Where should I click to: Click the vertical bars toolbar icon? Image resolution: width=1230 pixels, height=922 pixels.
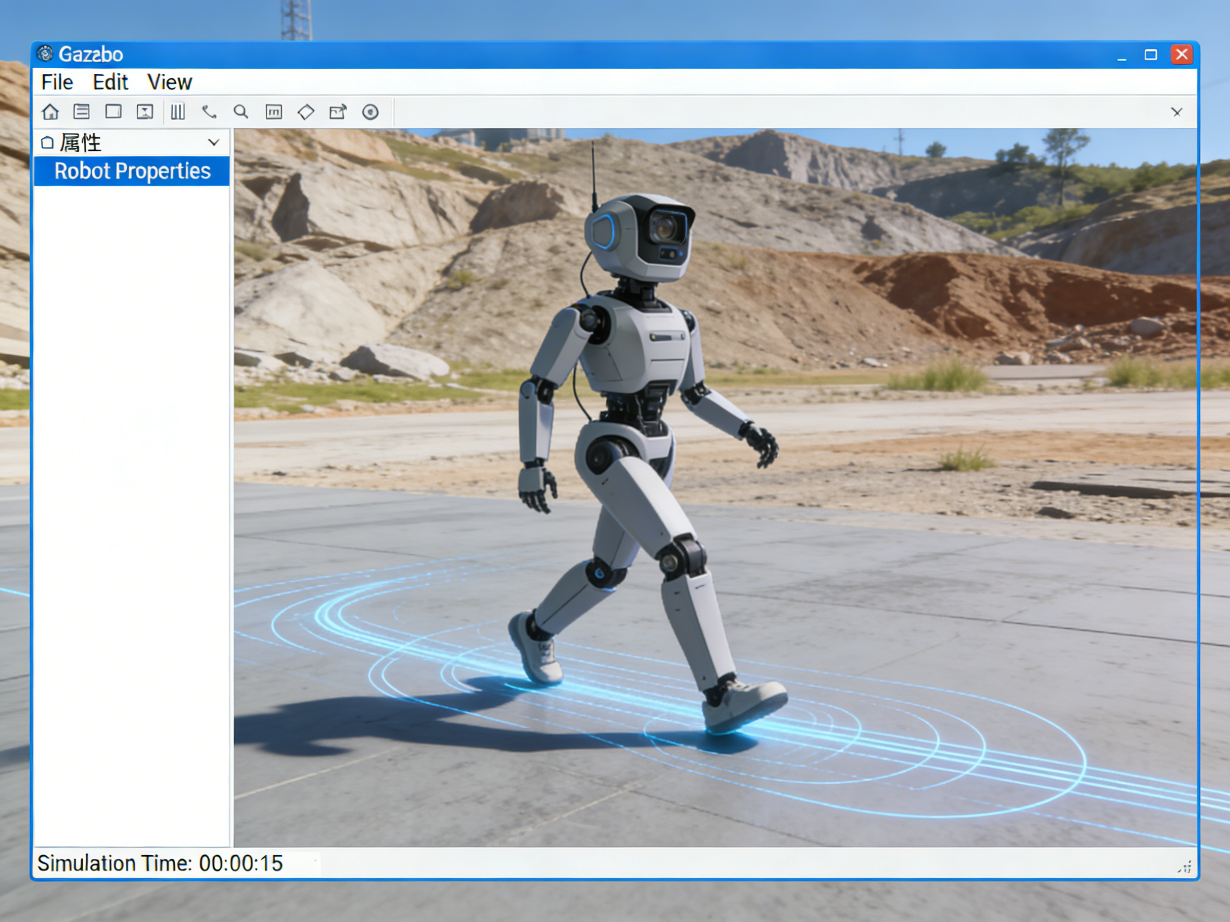point(178,112)
